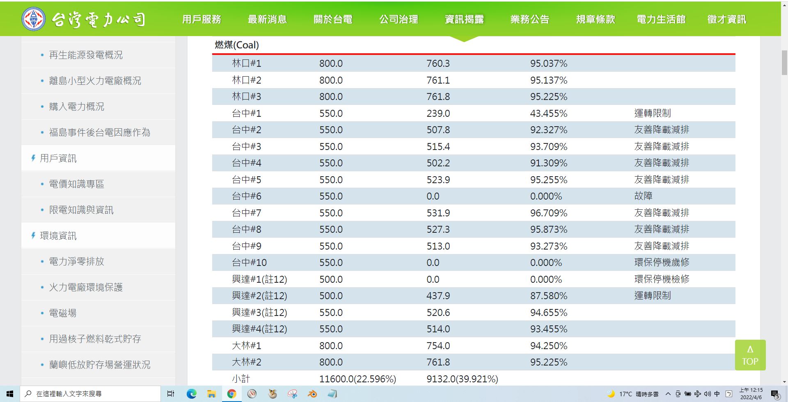Screen dimensions: 788x402
Task: Click 友善降載減排 note in 台中#2 row
Action: click(x=662, y=130)
